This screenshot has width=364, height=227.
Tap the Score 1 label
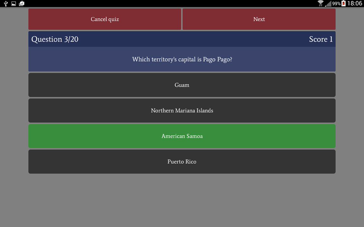point(321,39)
